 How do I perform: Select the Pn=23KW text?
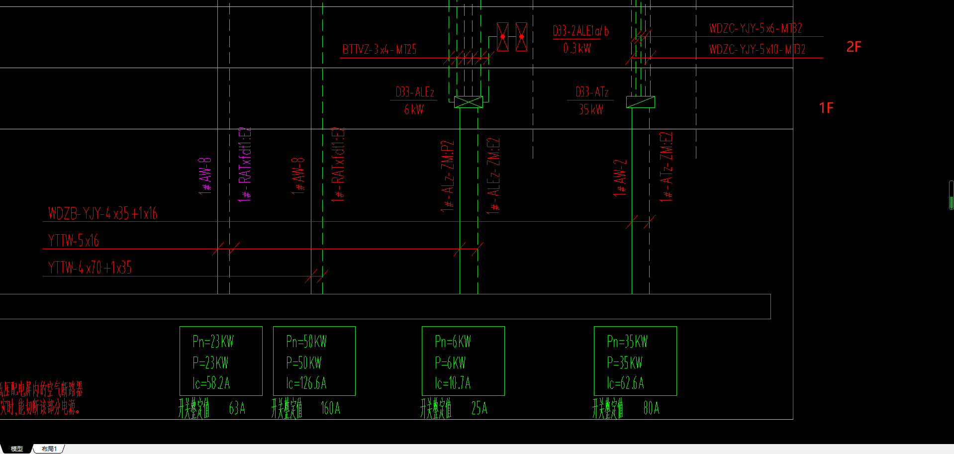(x=213, y=342)
